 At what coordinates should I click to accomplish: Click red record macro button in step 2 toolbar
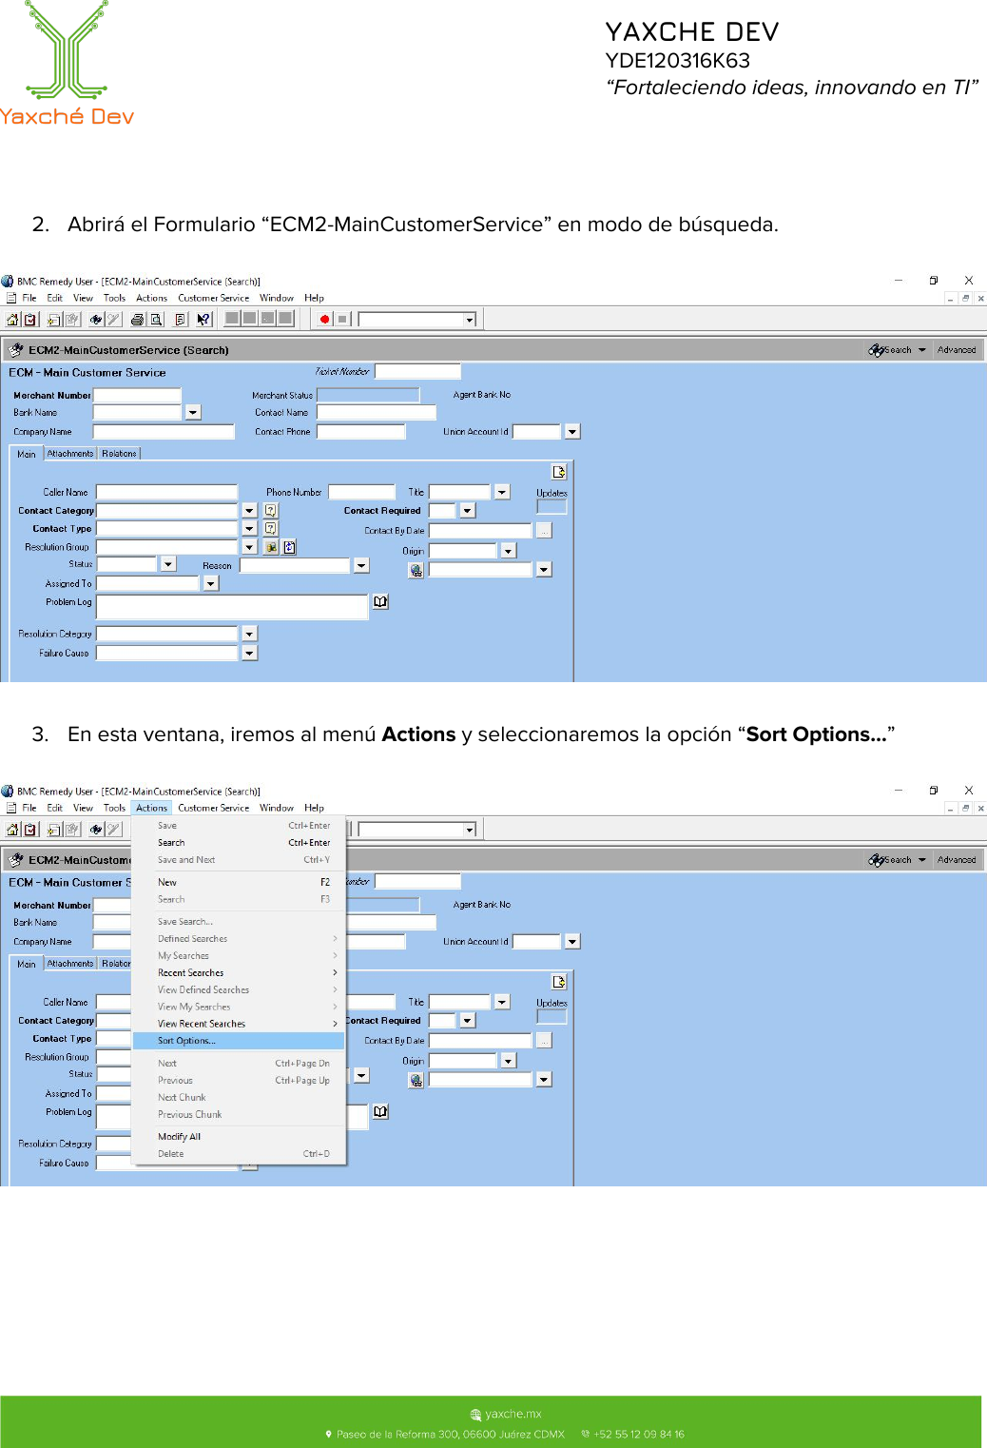coord(324,320)
